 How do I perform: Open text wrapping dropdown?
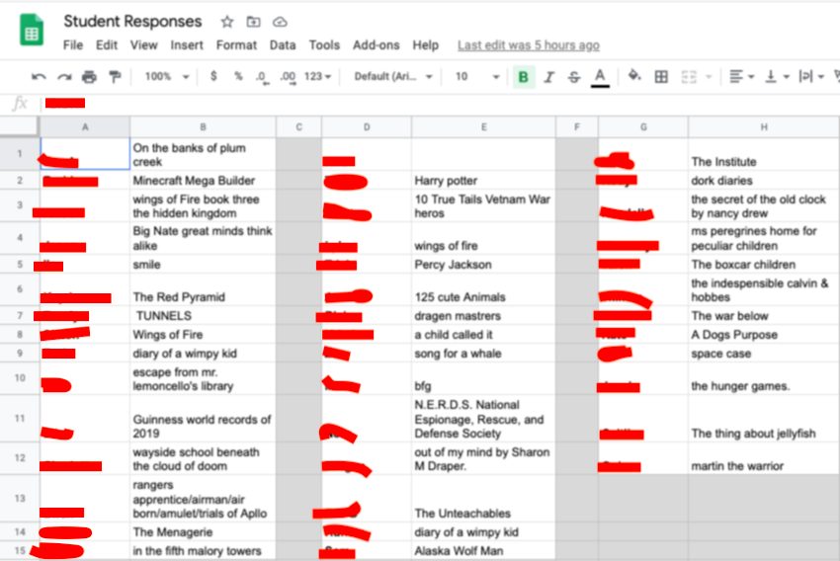click(x=811, y=77)
